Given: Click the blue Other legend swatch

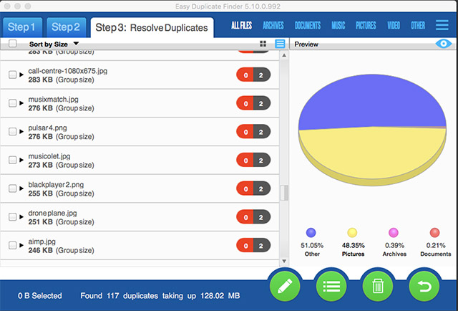Looking at the screenshot, I should coord(311,233).
